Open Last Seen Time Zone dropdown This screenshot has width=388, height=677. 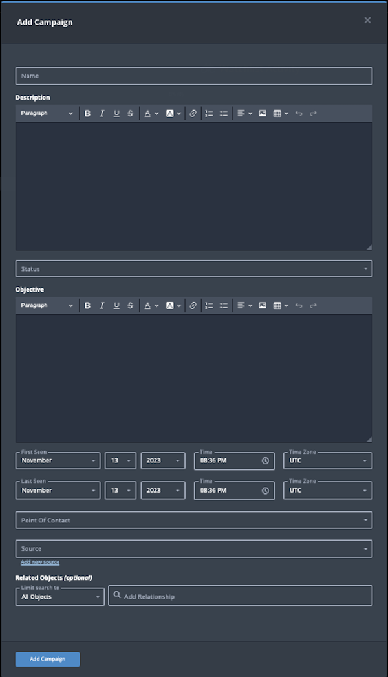pos(328,491)
